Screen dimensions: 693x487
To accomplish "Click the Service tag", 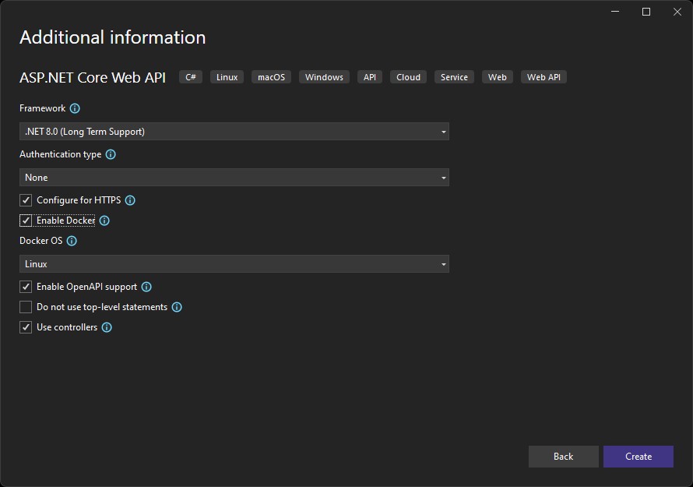I will 454,77.
